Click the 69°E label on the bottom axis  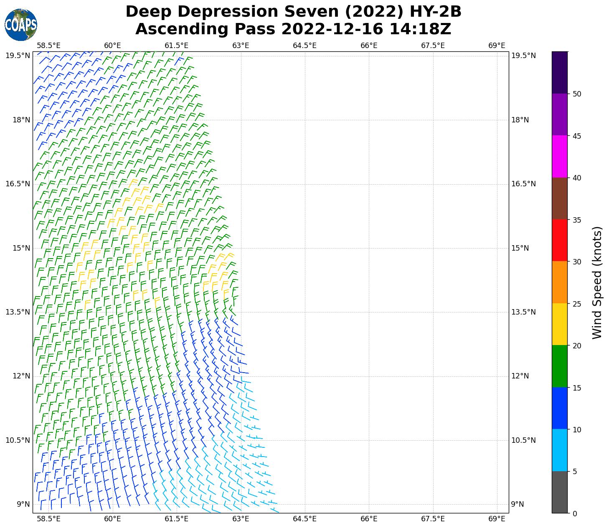497,519
